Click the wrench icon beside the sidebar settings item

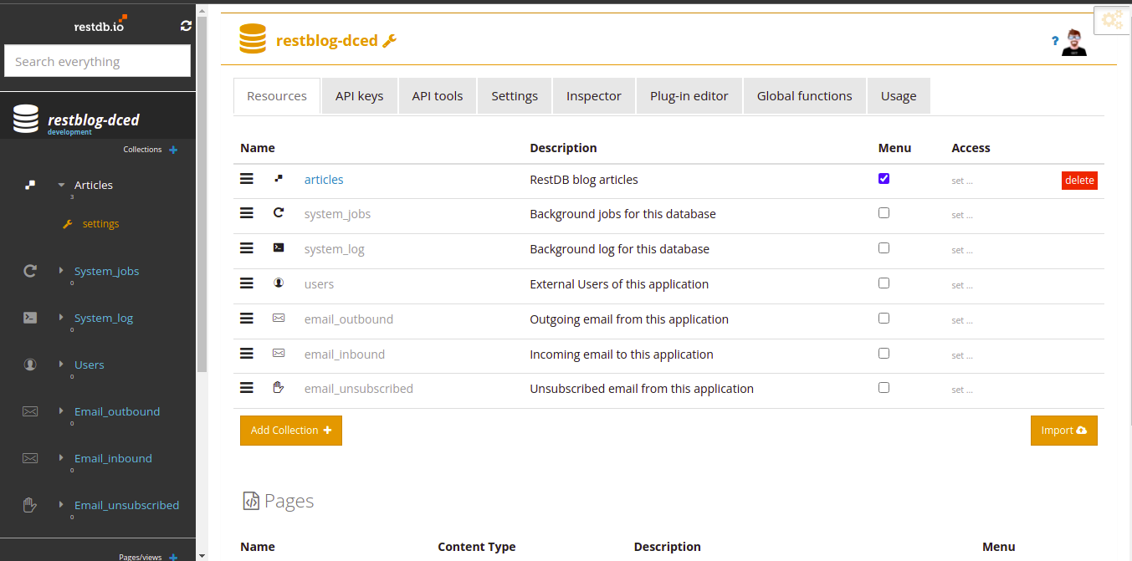[x=69, y=224]
